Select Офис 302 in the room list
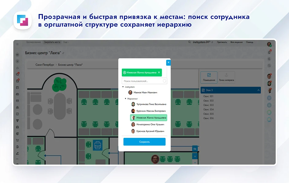Viewport: 289px width, 183px height. point(208,101)
